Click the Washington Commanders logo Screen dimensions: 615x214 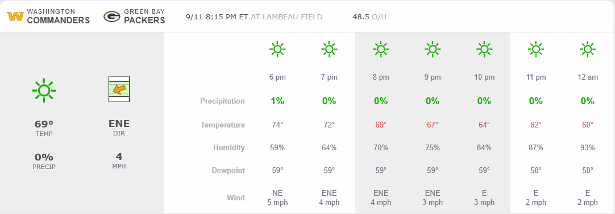[15, 17]
